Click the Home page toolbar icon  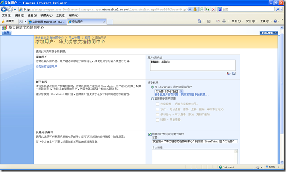[x=199, y=21]
